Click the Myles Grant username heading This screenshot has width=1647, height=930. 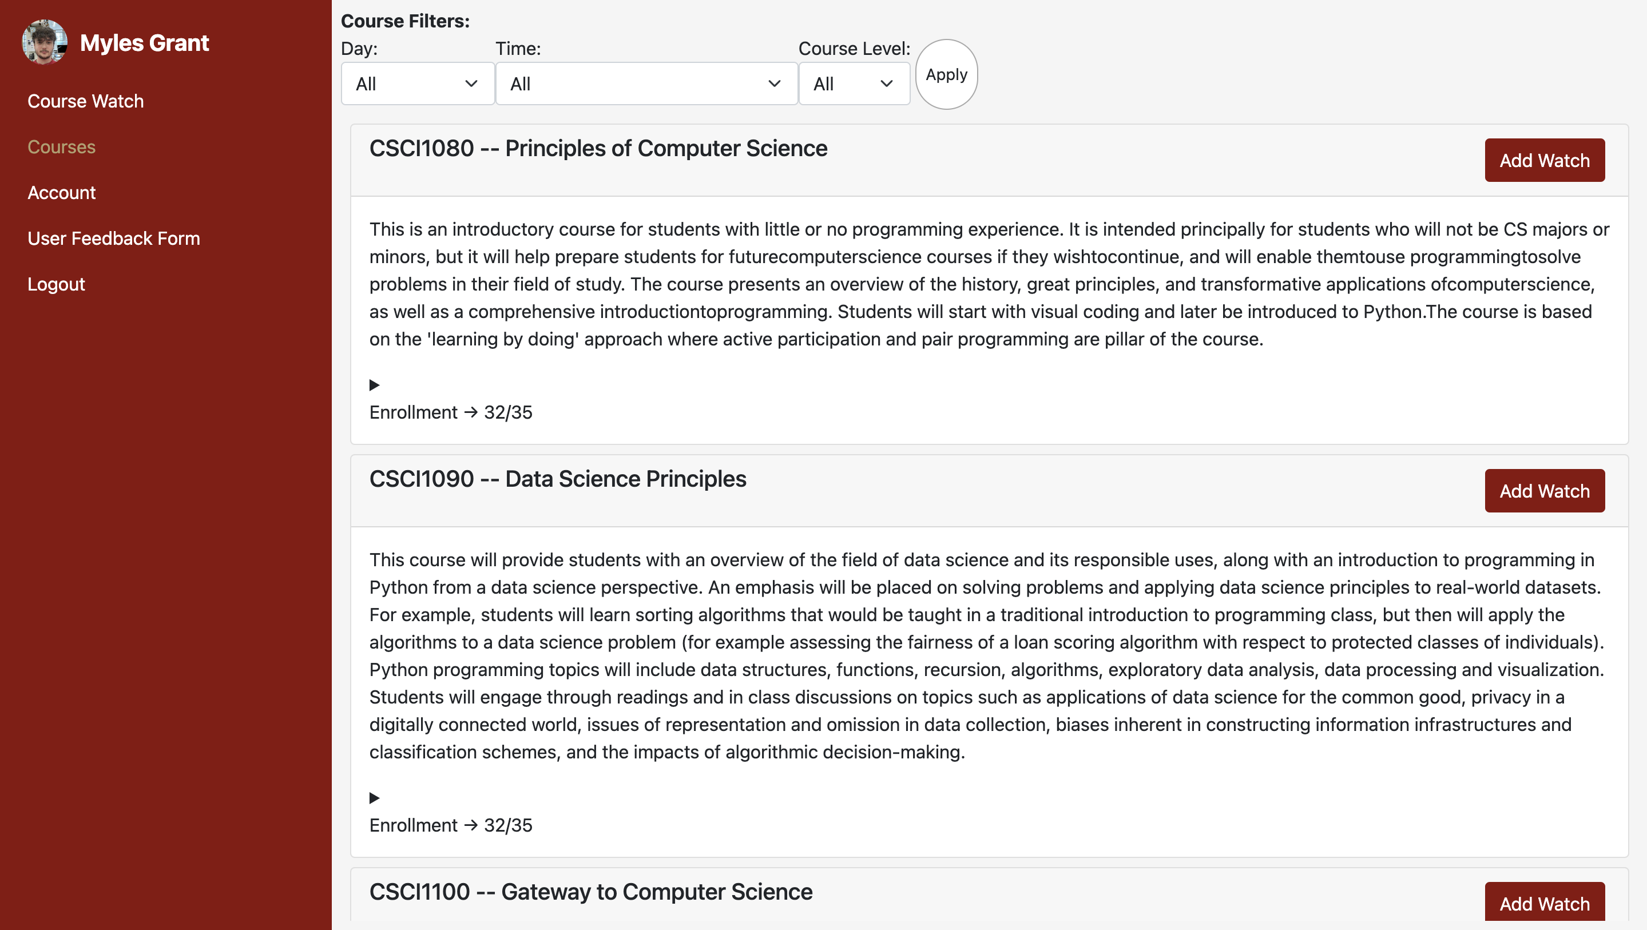[x=145, y=43]
